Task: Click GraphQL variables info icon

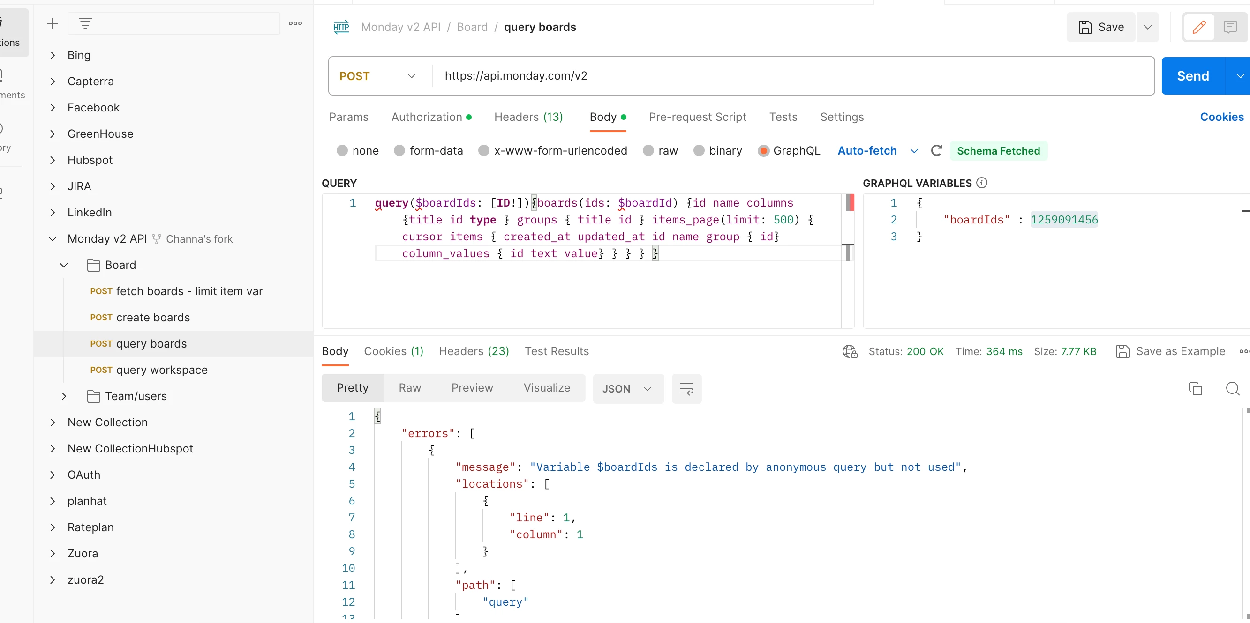Action: pos(982,183)
